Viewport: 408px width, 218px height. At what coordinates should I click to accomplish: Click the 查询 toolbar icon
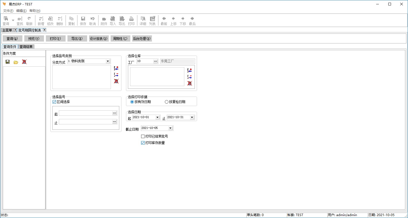6,21
